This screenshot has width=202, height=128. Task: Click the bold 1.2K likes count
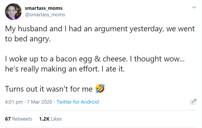click(44, 119)
